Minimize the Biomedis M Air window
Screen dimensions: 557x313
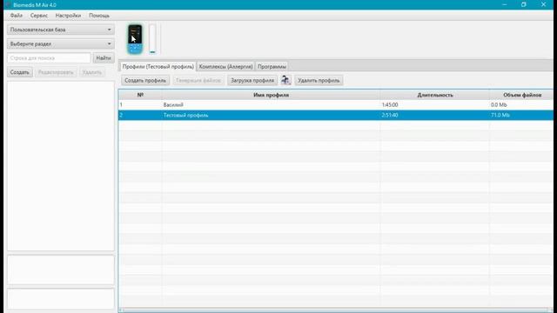point(505,4)
